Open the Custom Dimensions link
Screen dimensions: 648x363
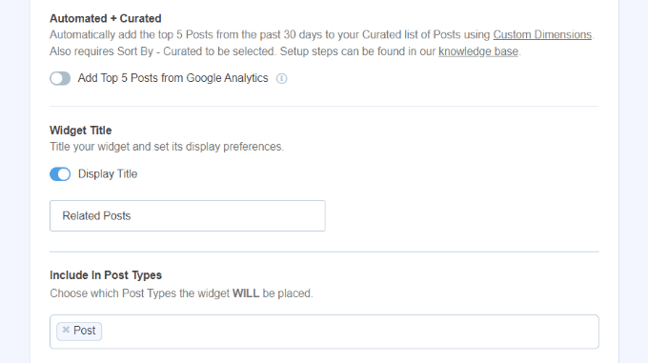(x=542, y=34)
